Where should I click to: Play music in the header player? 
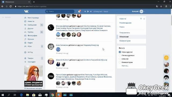coord(88,11)
